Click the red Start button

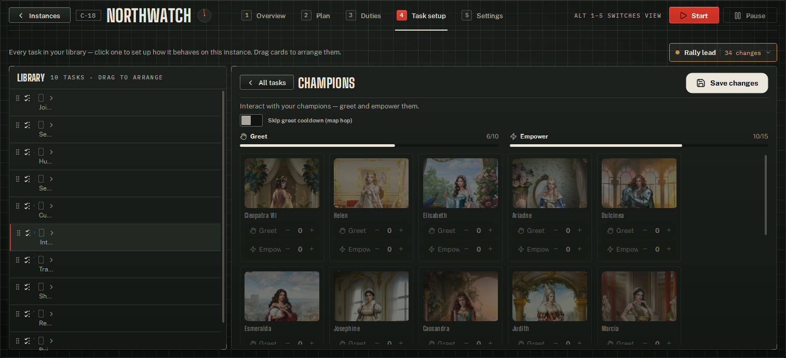point(694,16)
